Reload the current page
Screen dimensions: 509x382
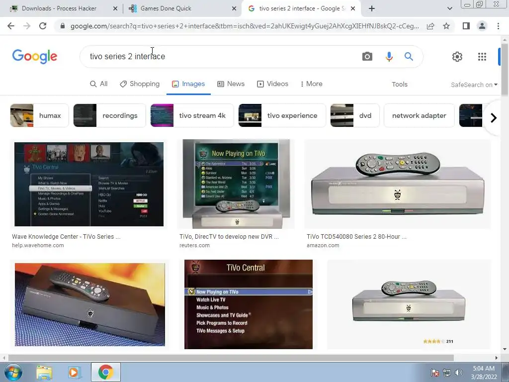point(43,26)
